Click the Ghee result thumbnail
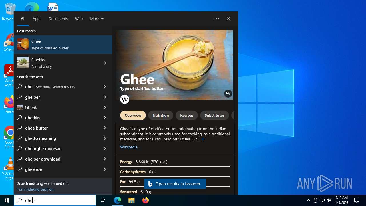366x206 pixels. (x=23, y=44)
